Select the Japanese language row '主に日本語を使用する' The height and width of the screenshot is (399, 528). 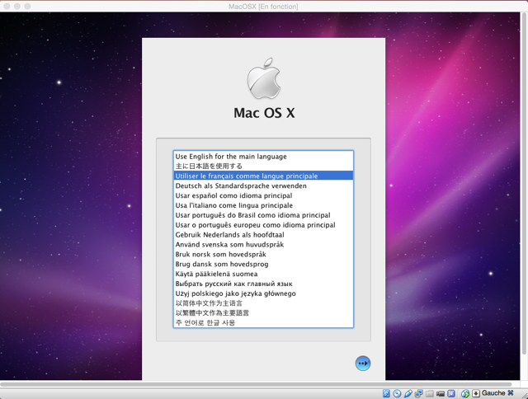pos(263,167)
